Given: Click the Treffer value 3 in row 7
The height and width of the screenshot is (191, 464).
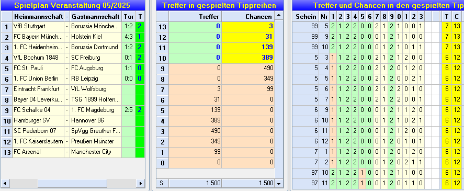Looking at the screenshot, I should click(x=195, y=89).
